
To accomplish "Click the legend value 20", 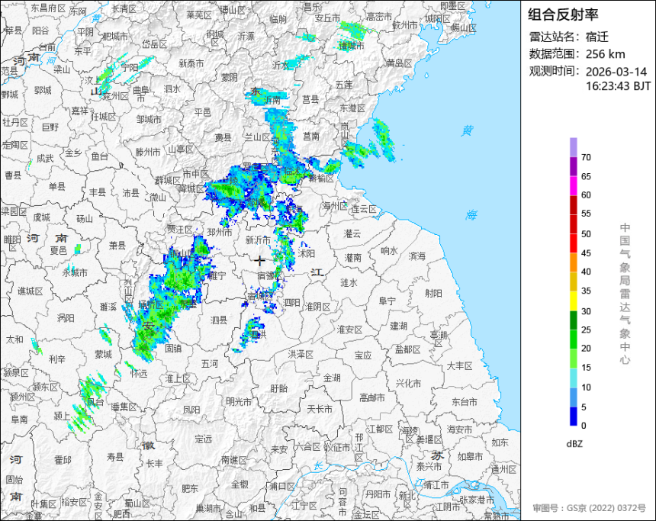I will 586,348.
